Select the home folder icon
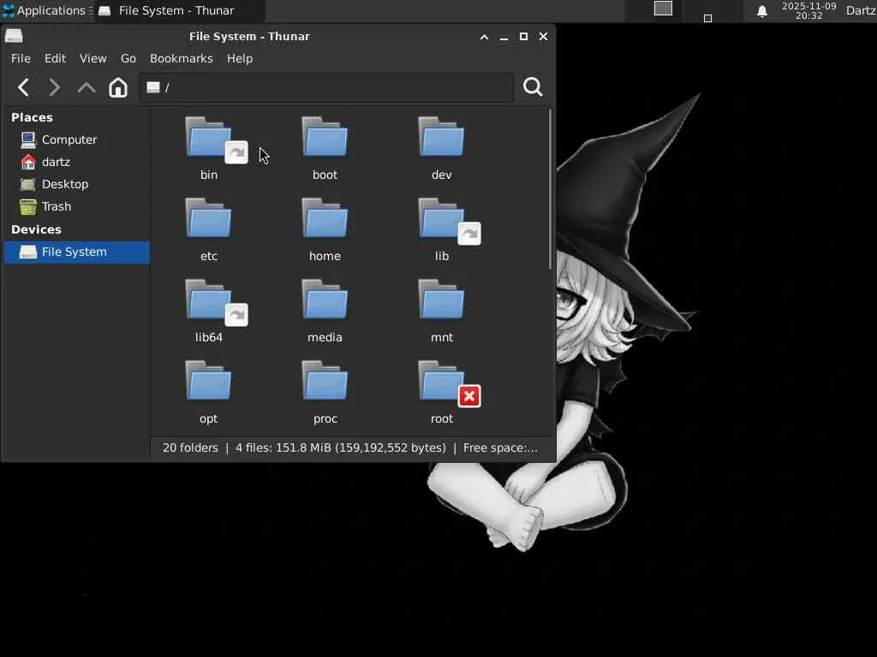The height and width of the screenshot is (657, 877). point(325,218)
